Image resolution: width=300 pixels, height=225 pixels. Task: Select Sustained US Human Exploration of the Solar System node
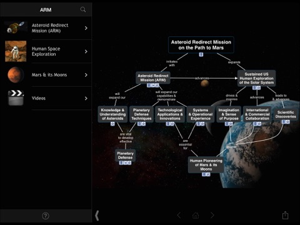click(257, 78)
